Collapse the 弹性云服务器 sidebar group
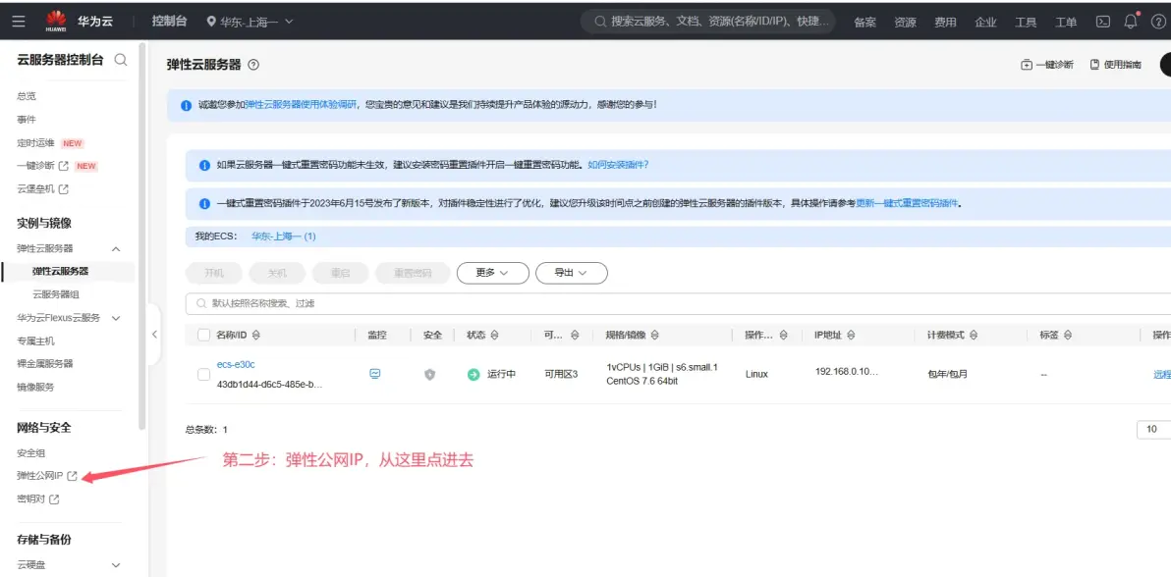This screenshot has height=577, width=1171. 116,248
